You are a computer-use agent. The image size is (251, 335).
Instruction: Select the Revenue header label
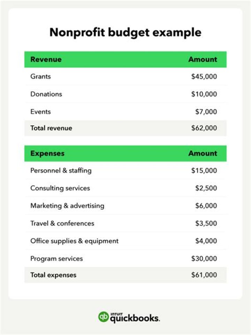46,59
